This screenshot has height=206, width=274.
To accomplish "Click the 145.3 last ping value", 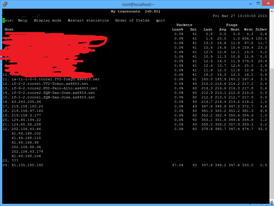I will click(x=207, y=79).
